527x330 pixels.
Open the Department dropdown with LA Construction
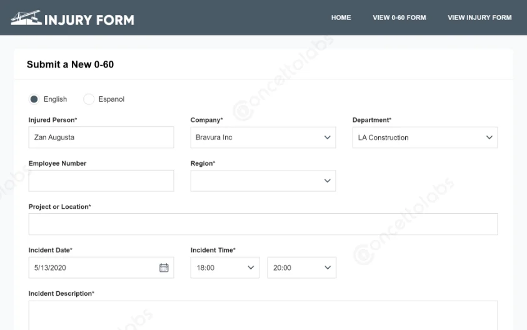(x=425, y=137)
